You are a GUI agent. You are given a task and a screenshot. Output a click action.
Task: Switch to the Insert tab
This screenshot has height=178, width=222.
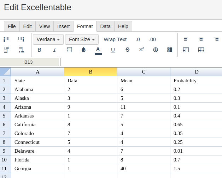click(x=63, y=26)
